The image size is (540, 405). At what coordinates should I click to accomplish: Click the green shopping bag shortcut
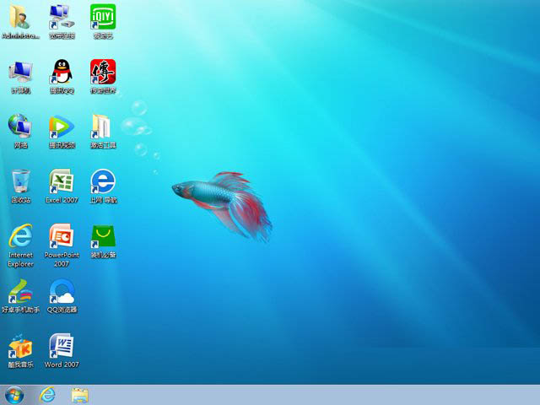pyautogui.click(x=102, y=236)
